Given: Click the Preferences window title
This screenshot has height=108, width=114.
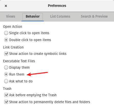Looking at the screenshot, I should click(57, 6).
